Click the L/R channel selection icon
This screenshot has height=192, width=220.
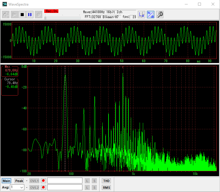pos(141,15)
